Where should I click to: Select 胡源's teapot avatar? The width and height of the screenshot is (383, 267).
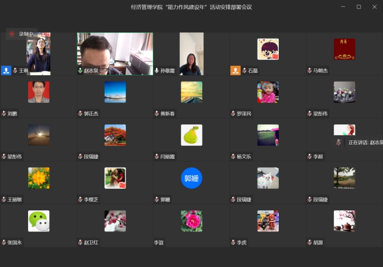(x=344, y=221)
